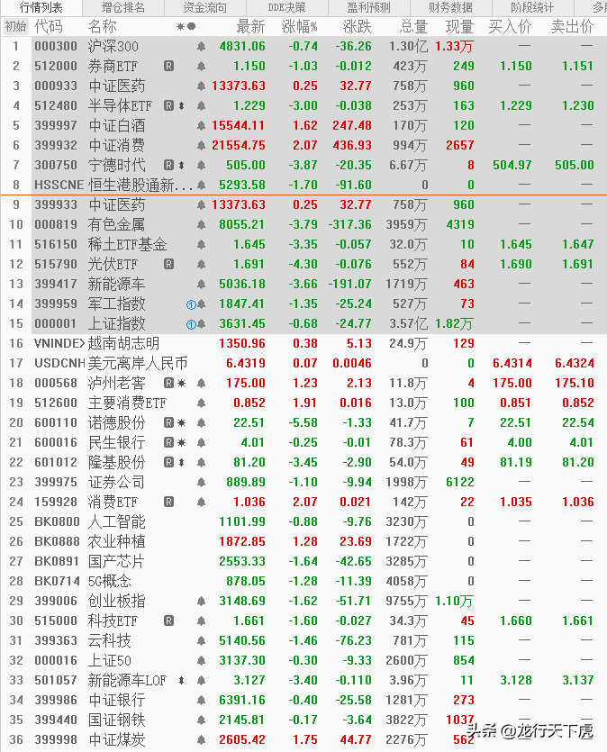This screenshot has height=752, width=607.
Task: Click 国证钢铁 row name
Action: 116,720
